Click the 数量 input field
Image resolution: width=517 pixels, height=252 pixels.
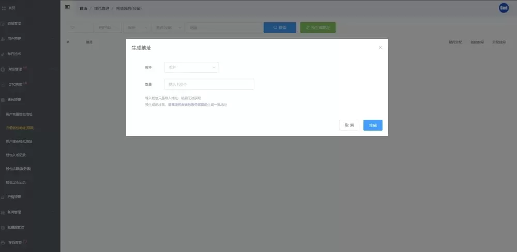209,84
